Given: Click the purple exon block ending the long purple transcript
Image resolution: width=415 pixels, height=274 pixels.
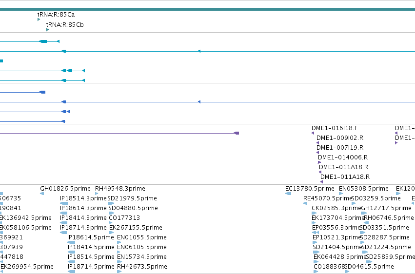Looking at the screenshot, I should 237,133.
